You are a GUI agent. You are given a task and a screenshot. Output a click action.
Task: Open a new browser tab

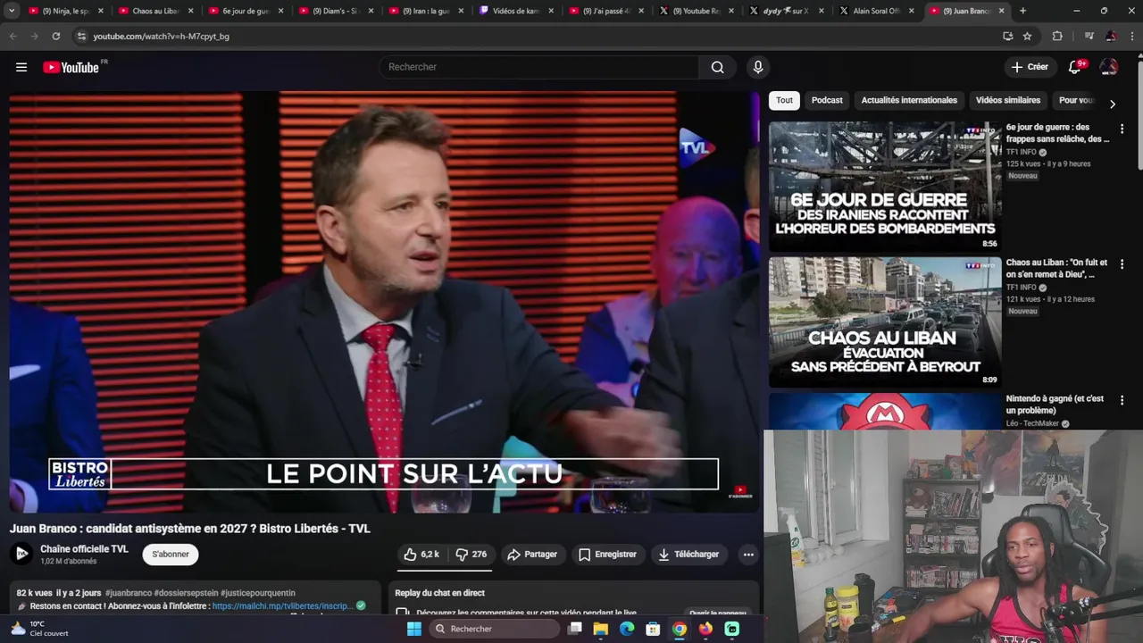point(1022,11)
